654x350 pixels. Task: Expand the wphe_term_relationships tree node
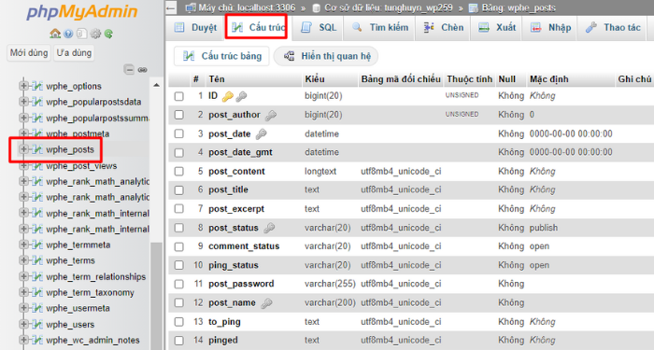[23, 276]
